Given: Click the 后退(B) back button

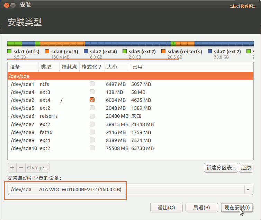Looking at the screenshot, I should [x=202, y=208].
